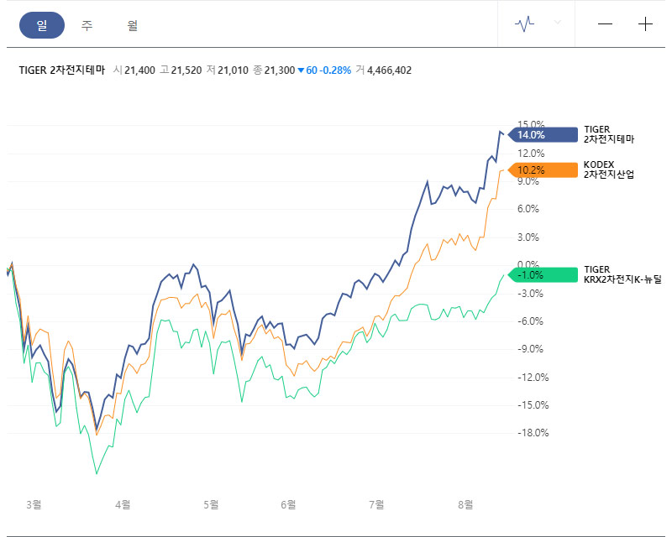Screen dimensions: 672x537
Task: Click the blue 14.0% TIGER price tag
Action: pos(543,135)
